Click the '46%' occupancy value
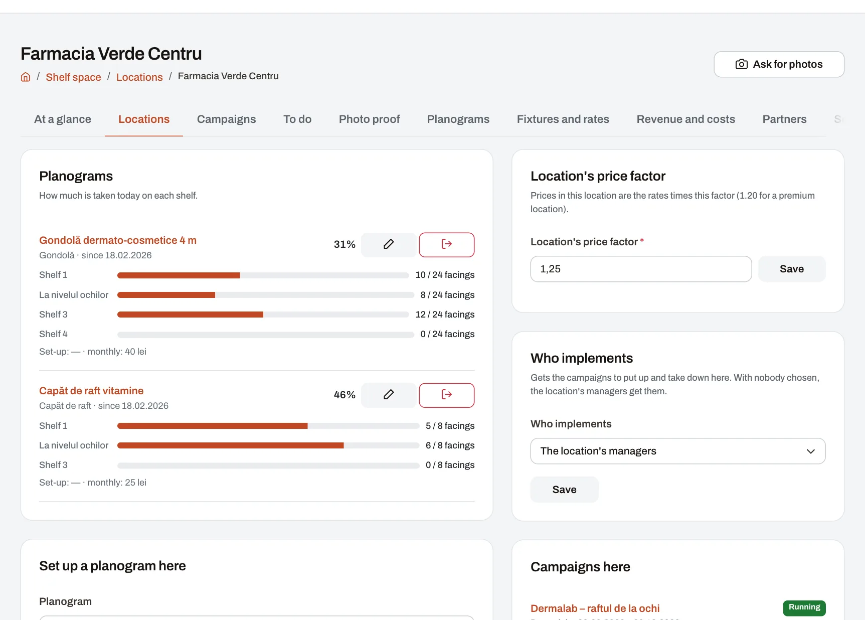Screen dimensions: 865x620 [344, 395]
